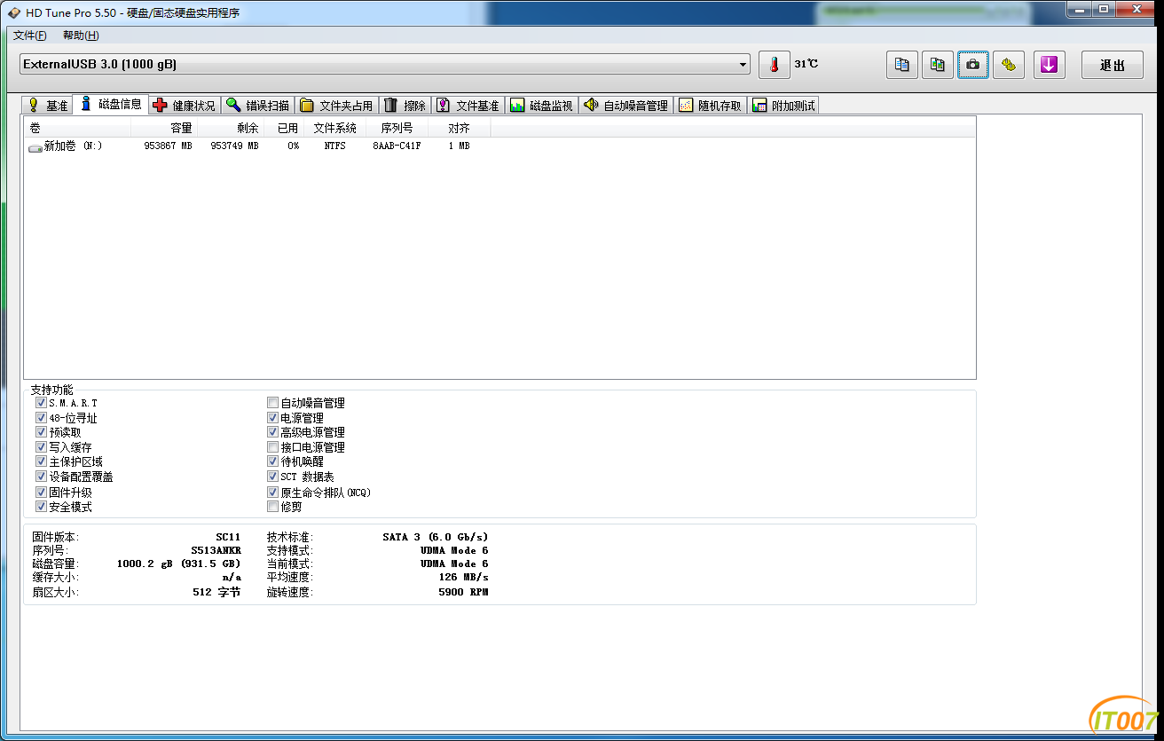The height and width of the screenshot is (741, 1164).
Task: Click the 31℃ temperature reading
Action: tap(806, 64)
